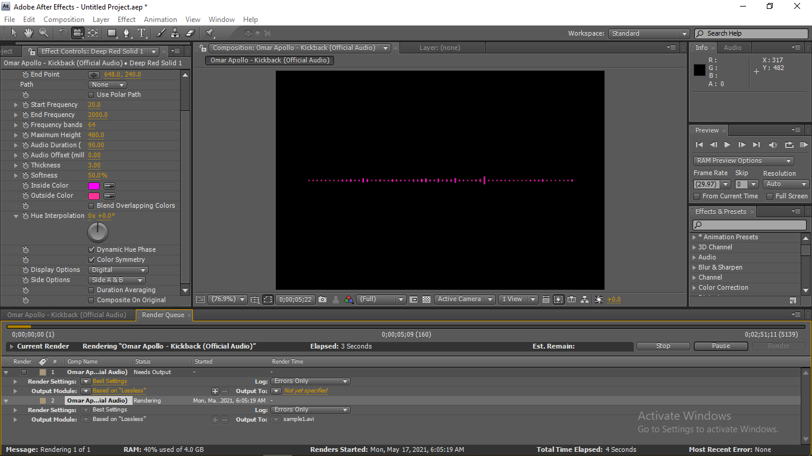Open Side Options dropdown
Screen dimensions: 812x456
click(117, 280)
